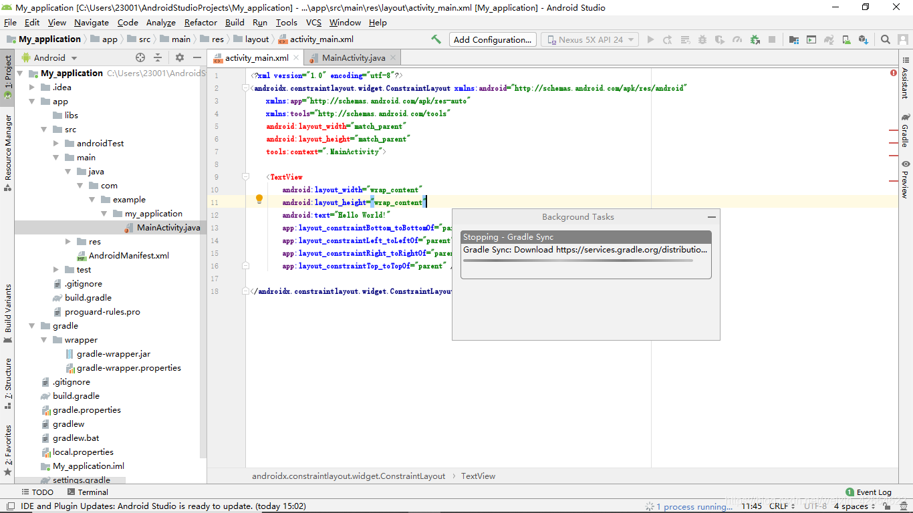
Task: Select AndroidManifest.xml in project tree
Action: (x=129, y=256)
